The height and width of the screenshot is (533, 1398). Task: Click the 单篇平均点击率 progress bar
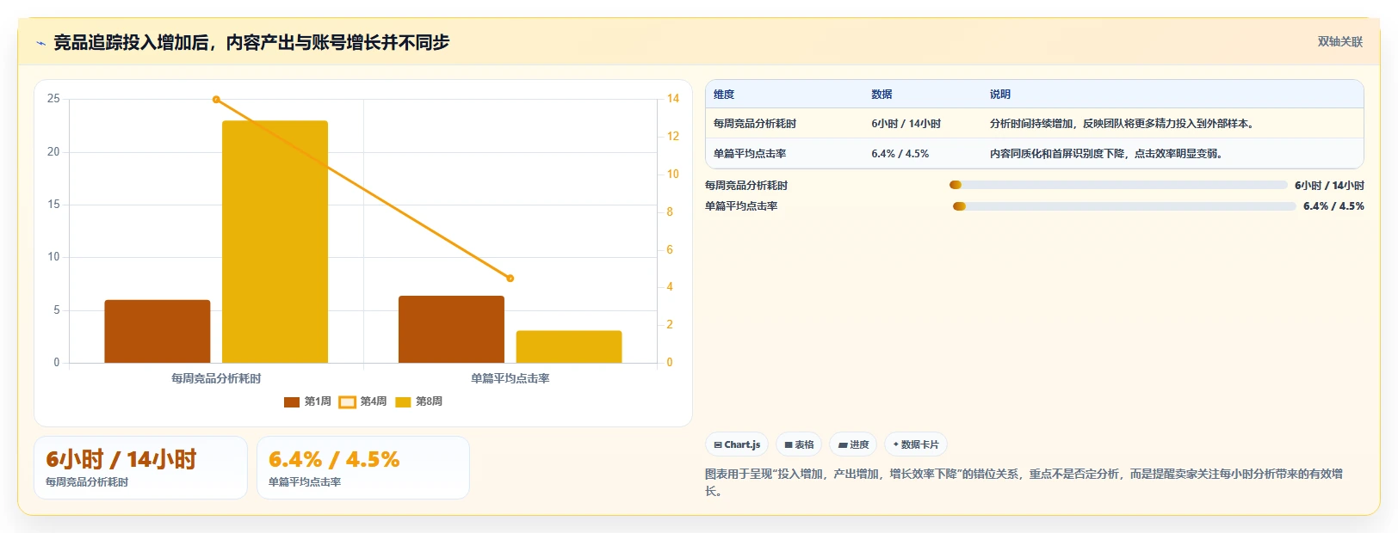(x=1124, y=206)
